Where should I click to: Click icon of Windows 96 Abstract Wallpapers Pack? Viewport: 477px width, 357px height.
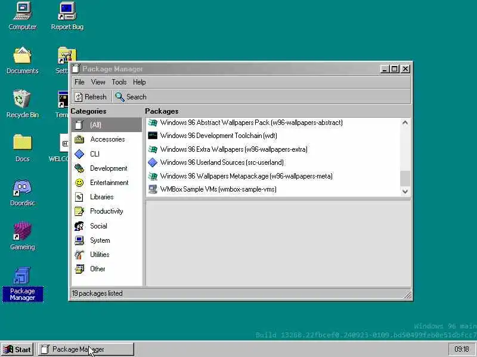tap(153, 123)
